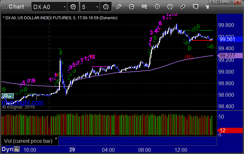Viewport: 244px width, 154px height.
Task: Click the tradesight.com link
Action: pos(23,102)
